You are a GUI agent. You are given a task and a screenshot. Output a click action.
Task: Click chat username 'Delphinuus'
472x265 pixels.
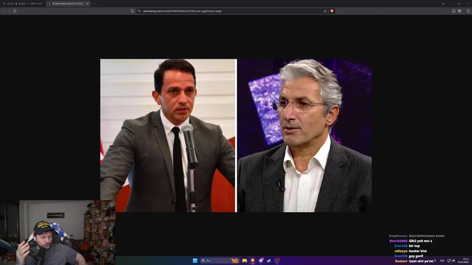pyautogui.click(x=398, y=236)
